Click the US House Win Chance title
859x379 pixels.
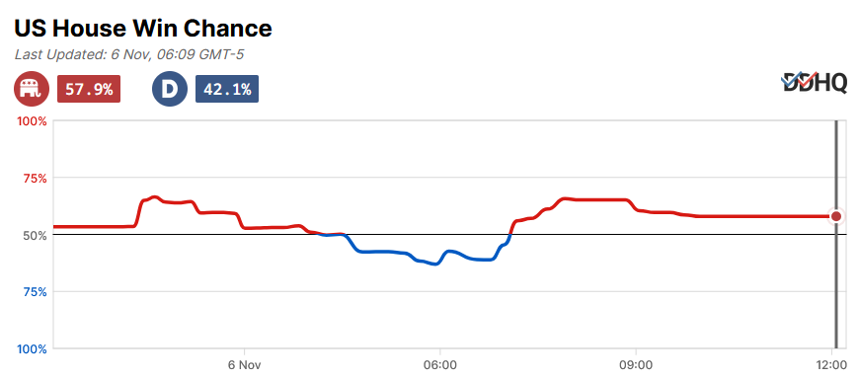143,28
